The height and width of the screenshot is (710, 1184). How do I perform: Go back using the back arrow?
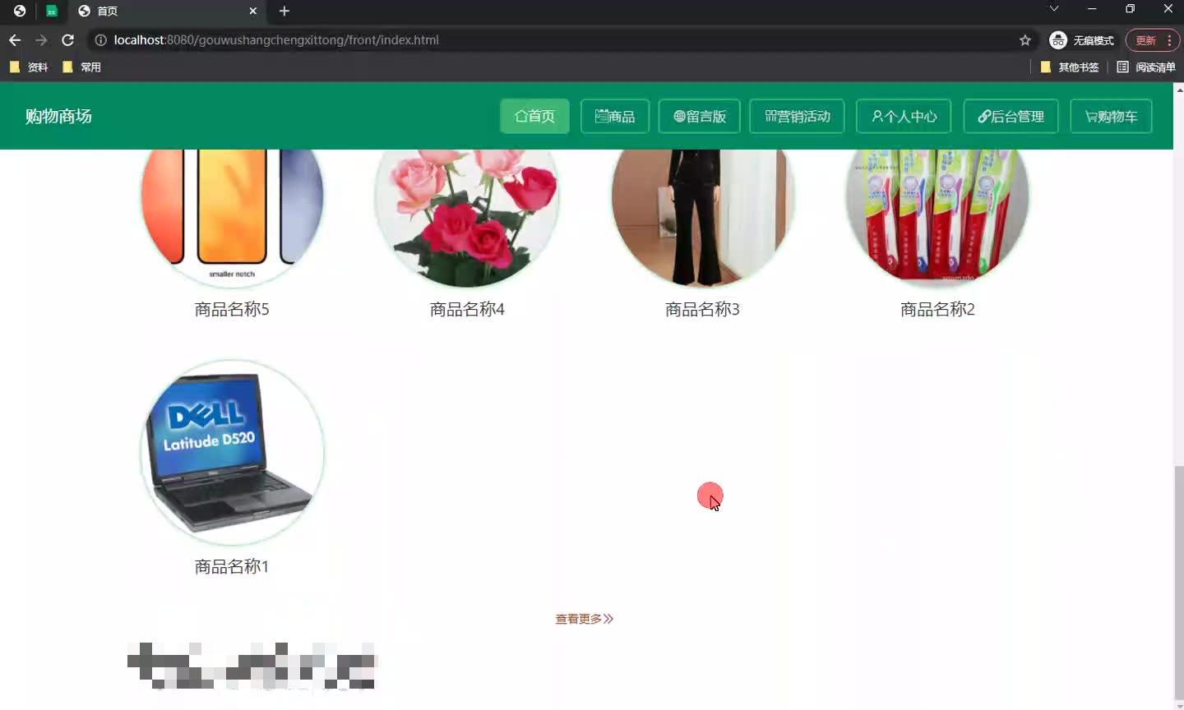[14, 39]
